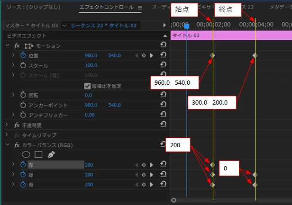Add or remove 緑 keyframe
The width and height of the screenshot is (292, 205).
[x=144, y=175]
